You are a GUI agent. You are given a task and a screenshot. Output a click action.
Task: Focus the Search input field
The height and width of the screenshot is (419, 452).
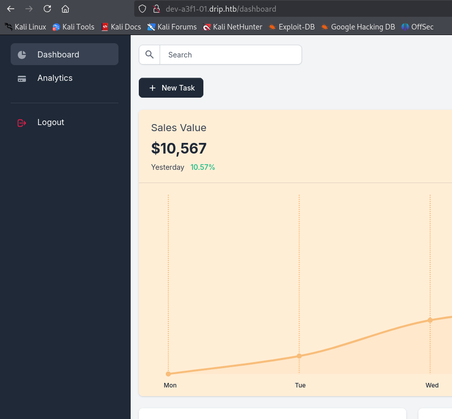[x=230, y=55]
